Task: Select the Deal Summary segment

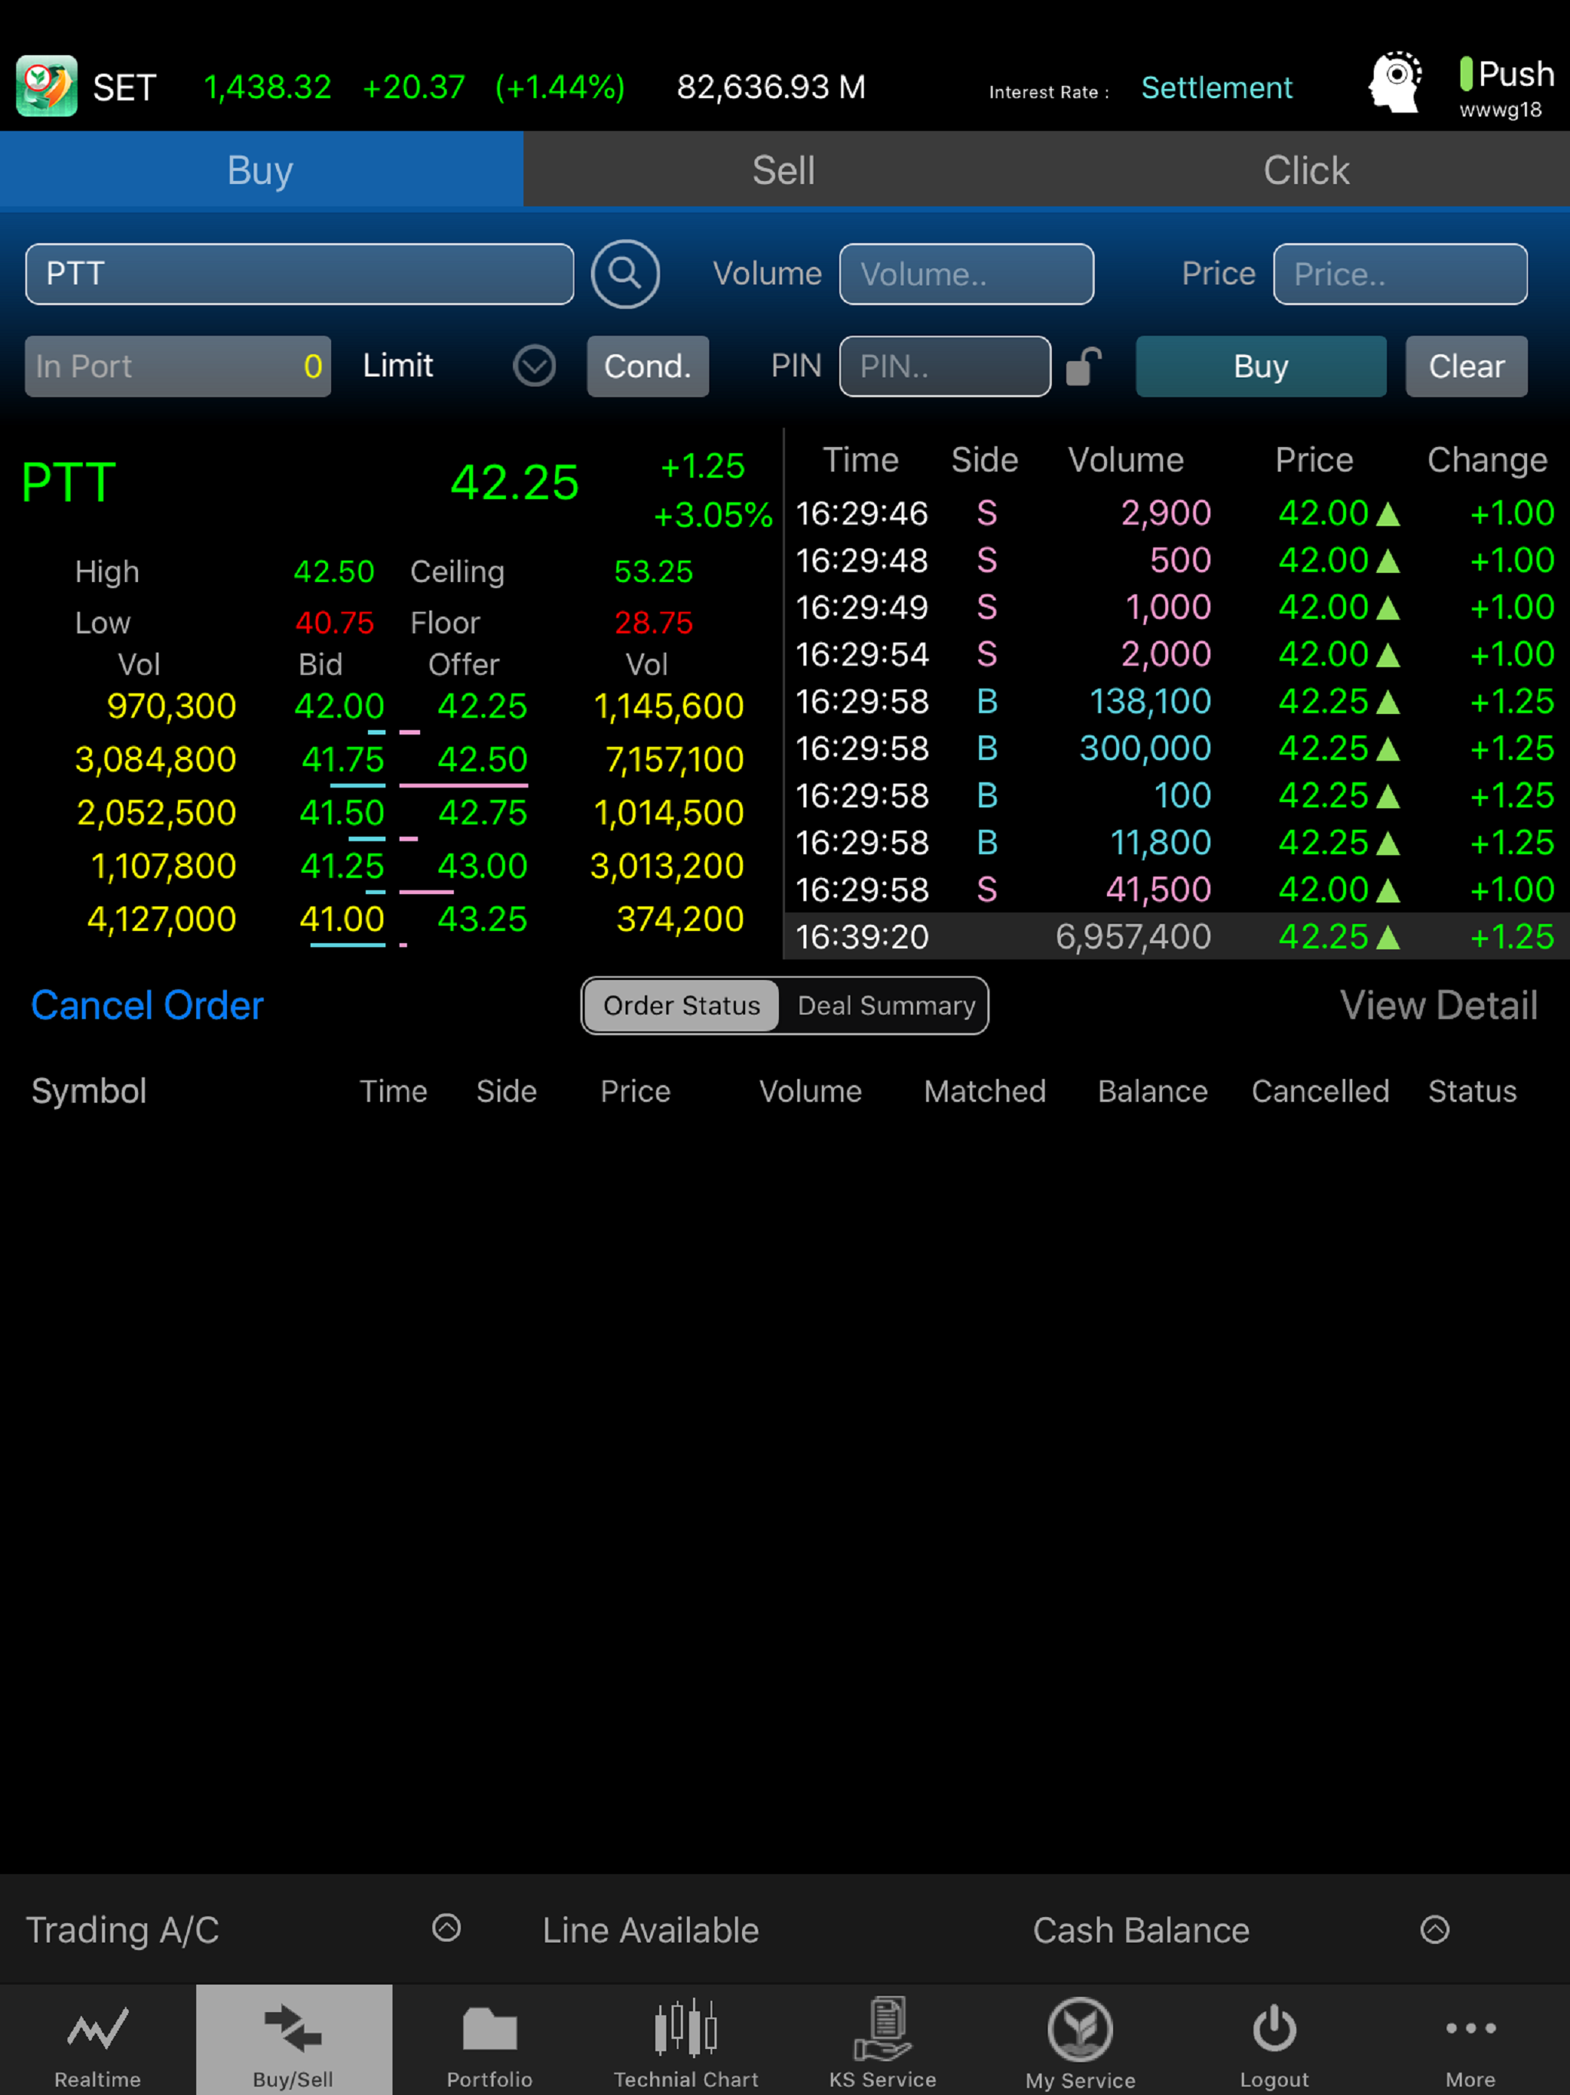Action: coord(885,1005)
